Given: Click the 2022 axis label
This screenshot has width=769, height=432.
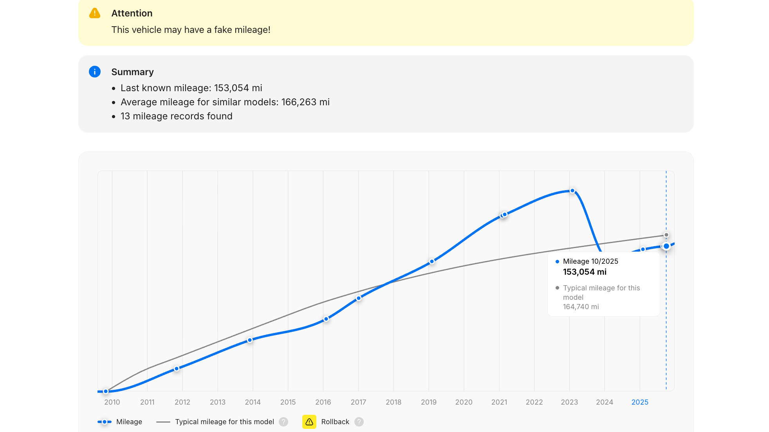Looking at the screenshot, I should (x=534, y=402).
